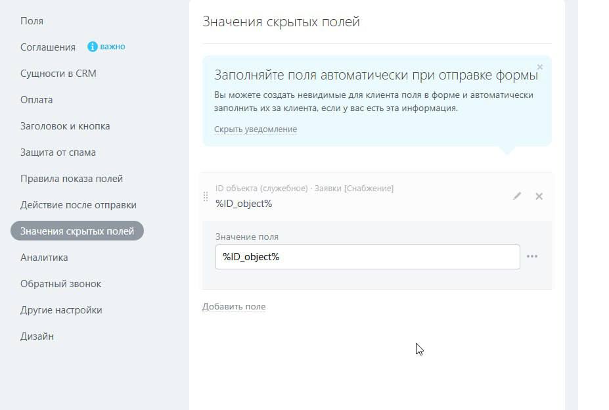
Task: Open the three-dots menu beside Значение поля input
Action: (532, 256)
